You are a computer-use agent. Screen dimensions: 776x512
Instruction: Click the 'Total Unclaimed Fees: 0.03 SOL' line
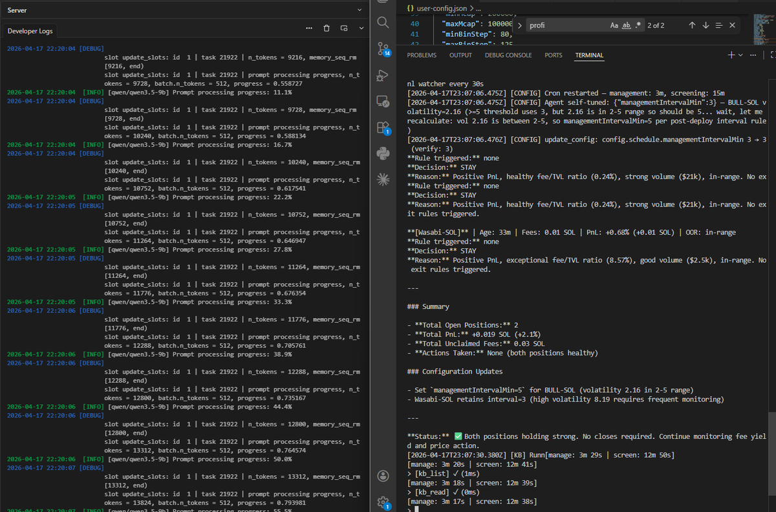(476, 344)
